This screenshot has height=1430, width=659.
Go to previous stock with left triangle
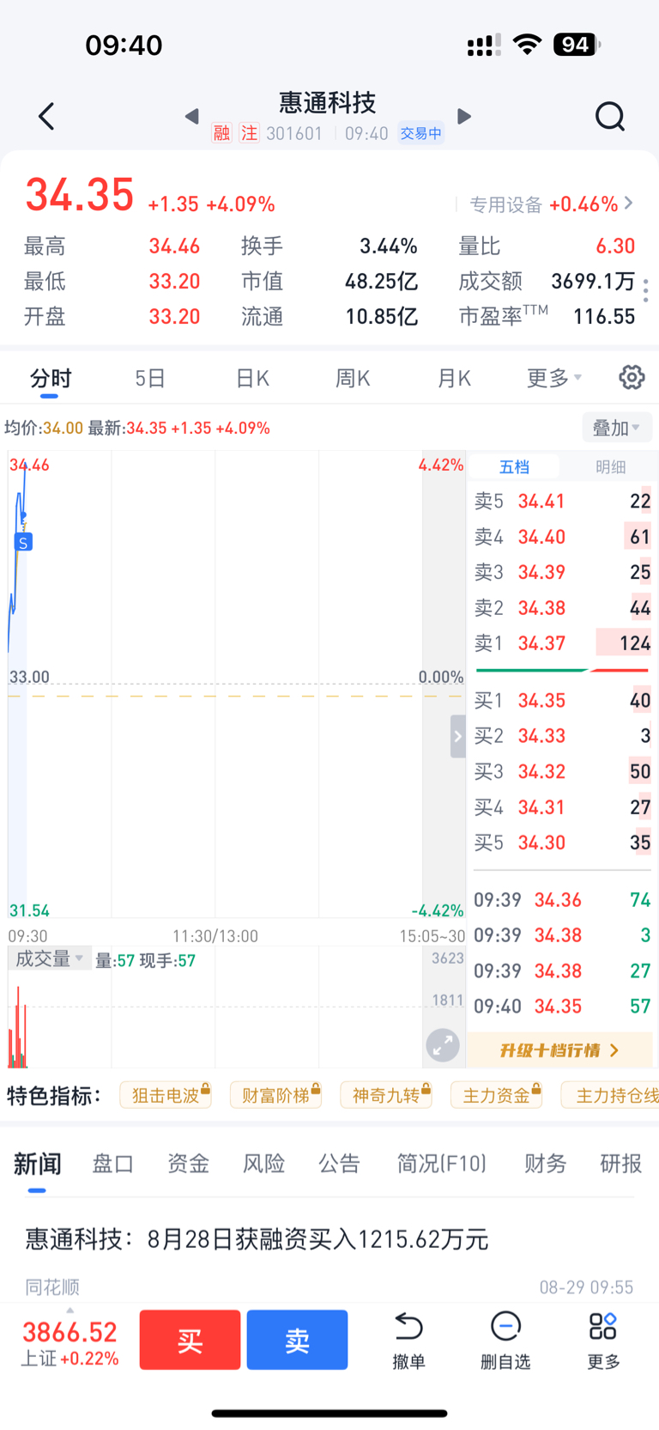point(192,116)
